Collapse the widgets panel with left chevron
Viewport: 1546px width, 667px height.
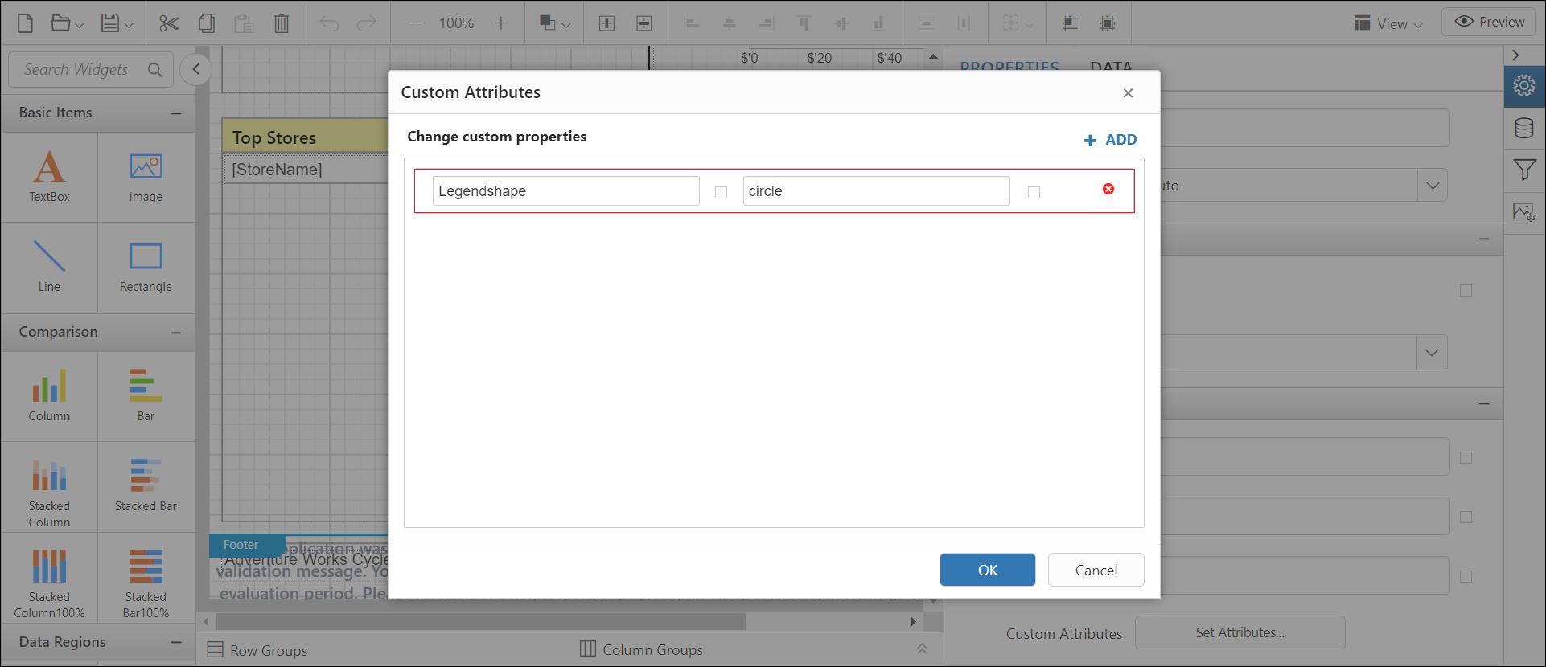pos(195,69)
